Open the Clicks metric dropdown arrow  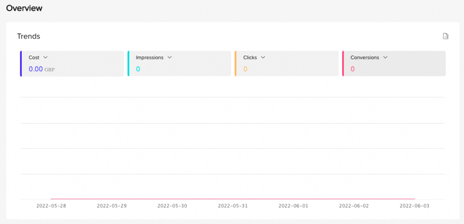(263, 57)
